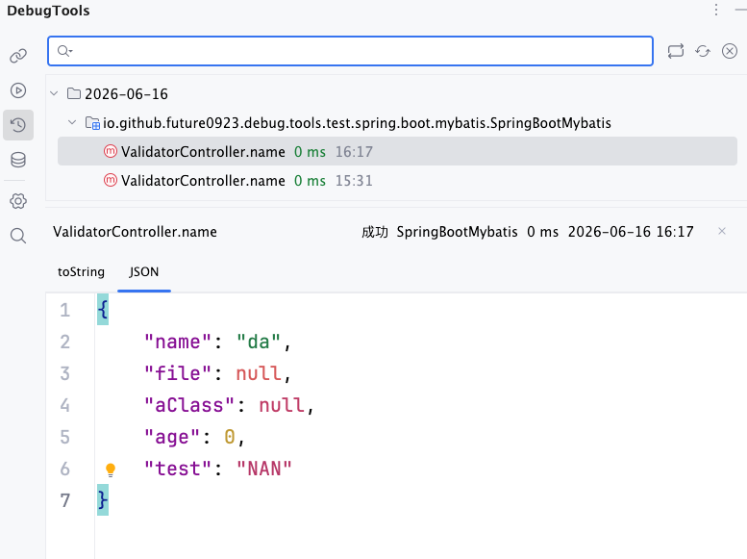Click the 0 ms duration on 15:31 row
747x559 pixels.
click(310, 181)
